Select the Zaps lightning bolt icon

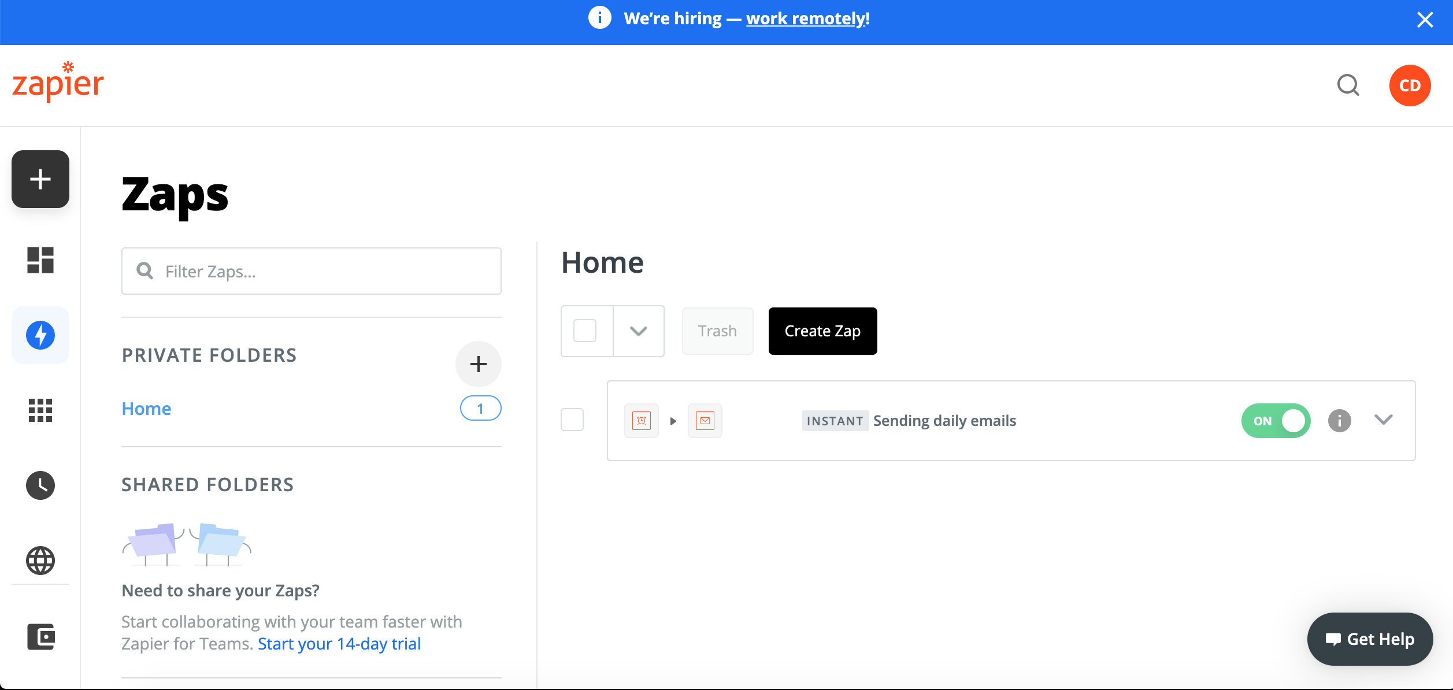[x=40, y=335]
